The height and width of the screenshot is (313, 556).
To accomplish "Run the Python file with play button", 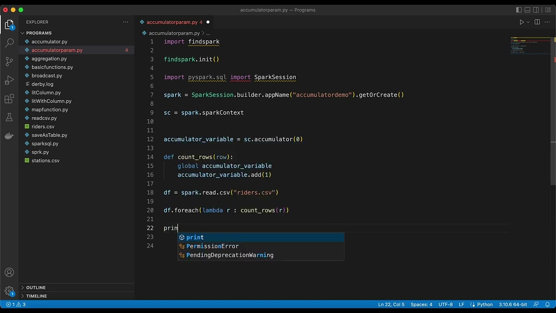I will 522,22.
